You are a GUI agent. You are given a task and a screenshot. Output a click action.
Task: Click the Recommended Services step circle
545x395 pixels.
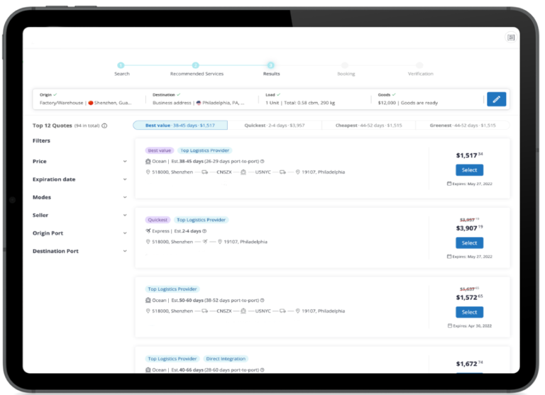(197, 65)
